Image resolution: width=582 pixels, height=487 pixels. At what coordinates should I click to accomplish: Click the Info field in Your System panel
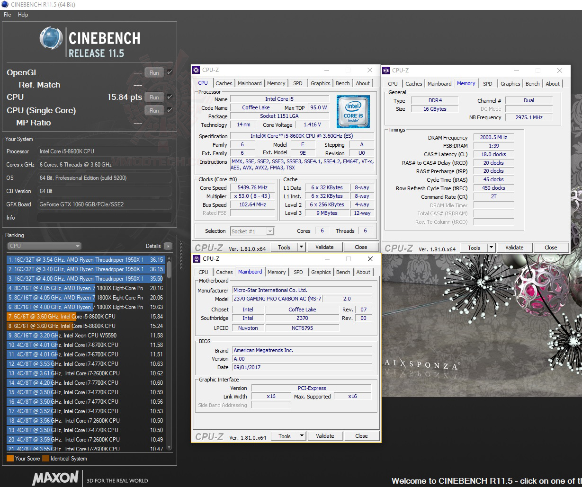pyautogui.click(x=105, y=217)
